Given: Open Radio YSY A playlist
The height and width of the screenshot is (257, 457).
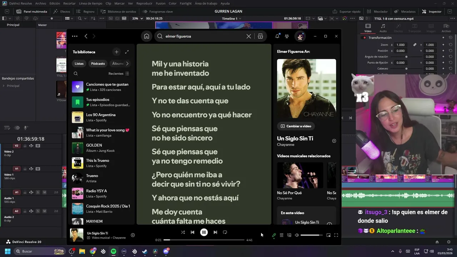Looking at the screenshot, I should [101, 193].
